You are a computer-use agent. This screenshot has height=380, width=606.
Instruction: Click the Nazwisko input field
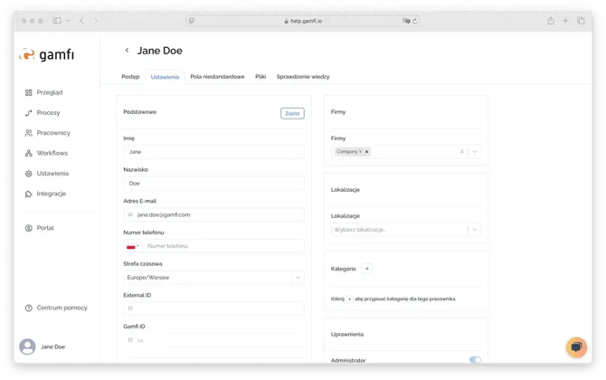point(213,183)
